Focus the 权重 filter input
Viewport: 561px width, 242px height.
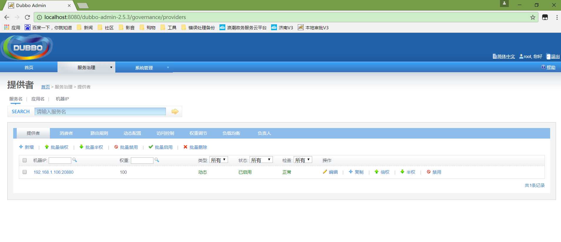click(142, 160)
